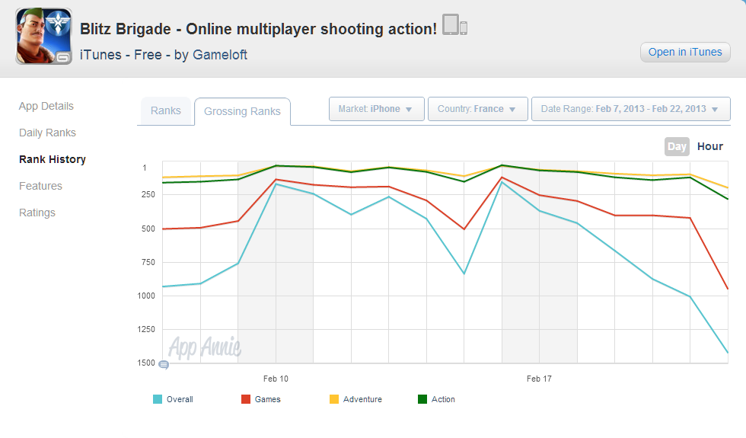Click the iPad/iPhone device compatibility icon
The height and width of the screenshot is (438, 746).
tap(455, 24)
